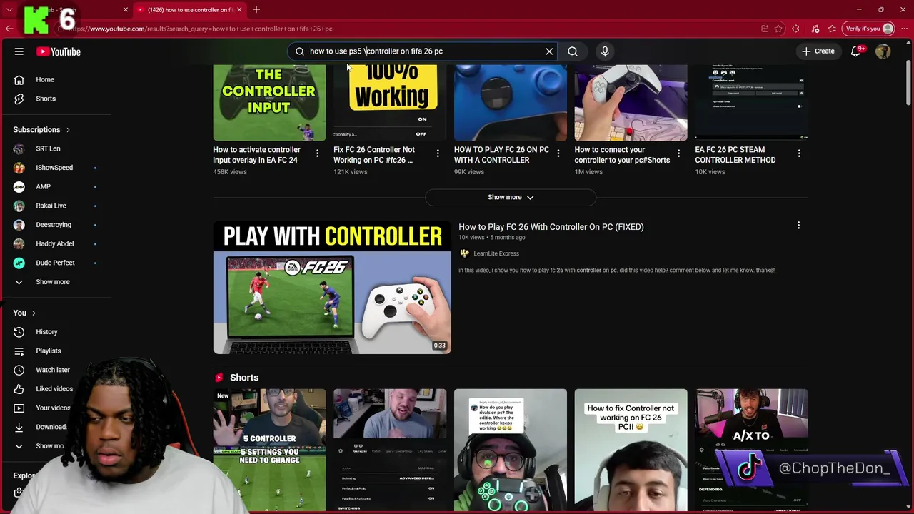The image size is (914, 514).
Task: Open the THE CONTROLLER INPUT thumbnail
Action: coord(269,103)
